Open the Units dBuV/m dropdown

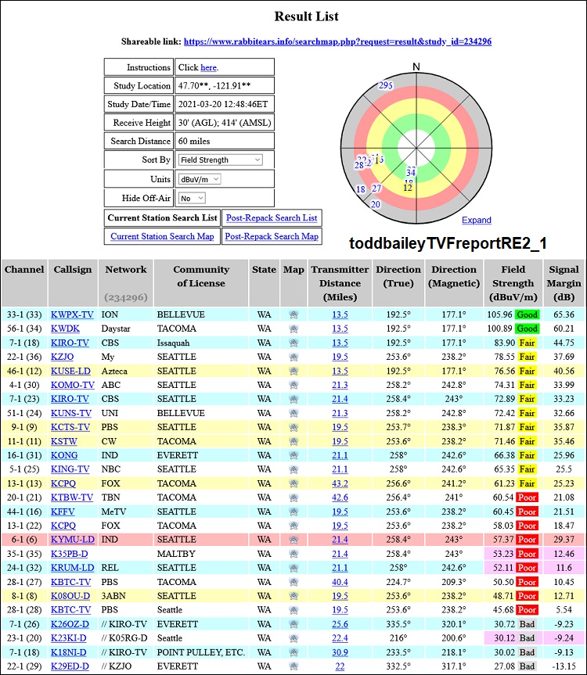(x=199, y=179)
